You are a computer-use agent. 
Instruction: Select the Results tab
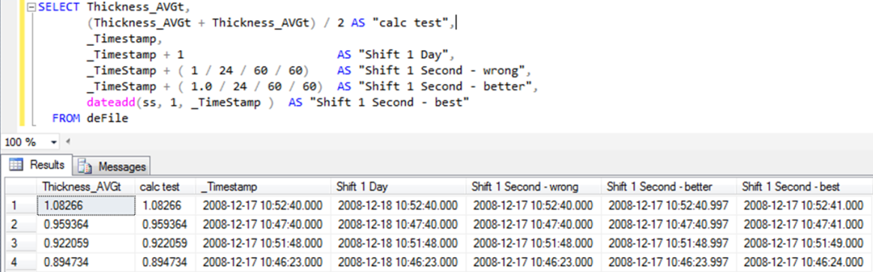(37, 165)
